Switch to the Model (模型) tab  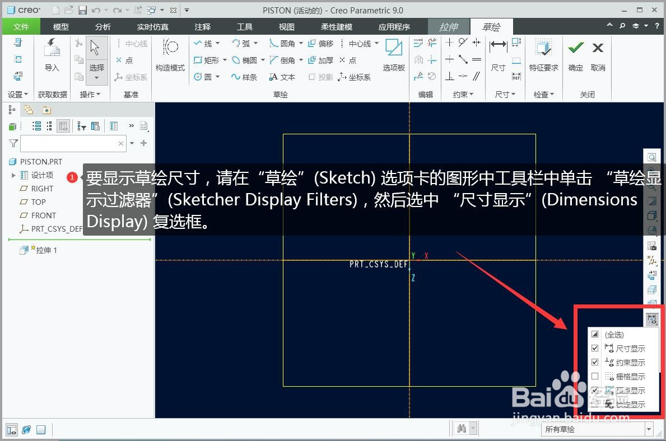(x=60, y=27)
